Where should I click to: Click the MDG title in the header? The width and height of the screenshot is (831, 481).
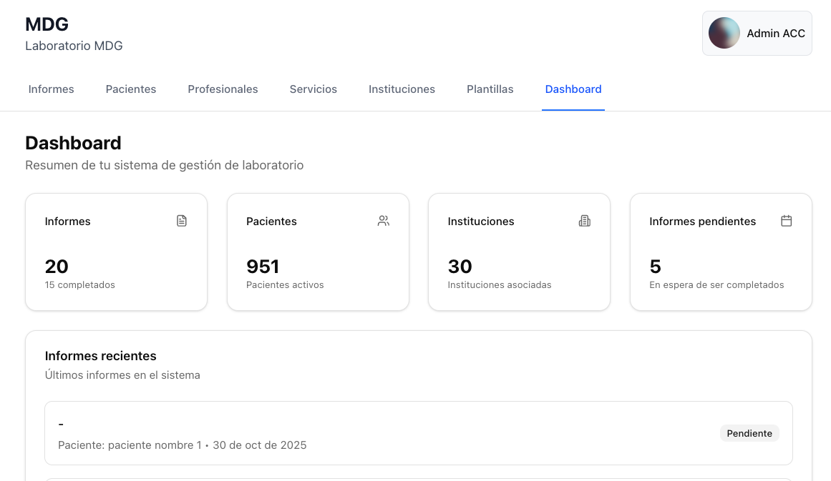coord(47,24)
